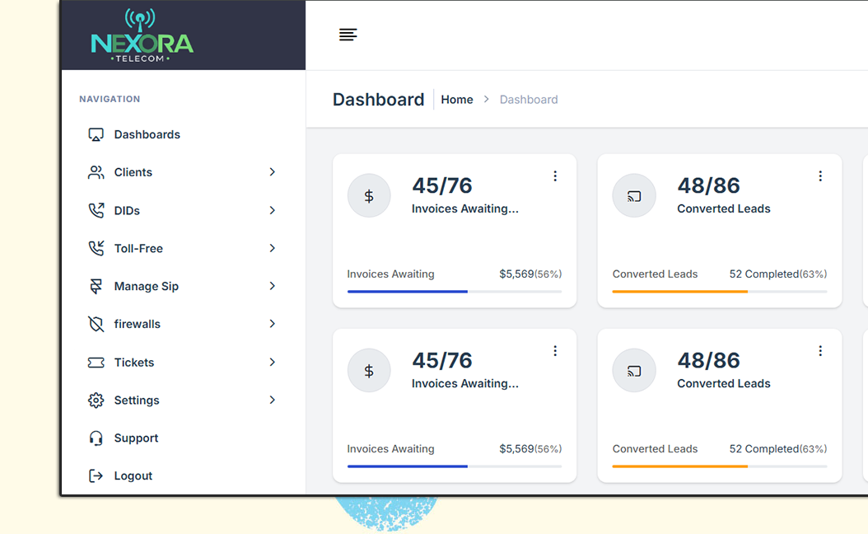Go to Home breadcrumb link
The image size is (868, 534).
(x=457, y=100)
